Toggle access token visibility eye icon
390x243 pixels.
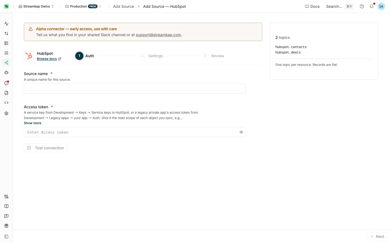241,132
